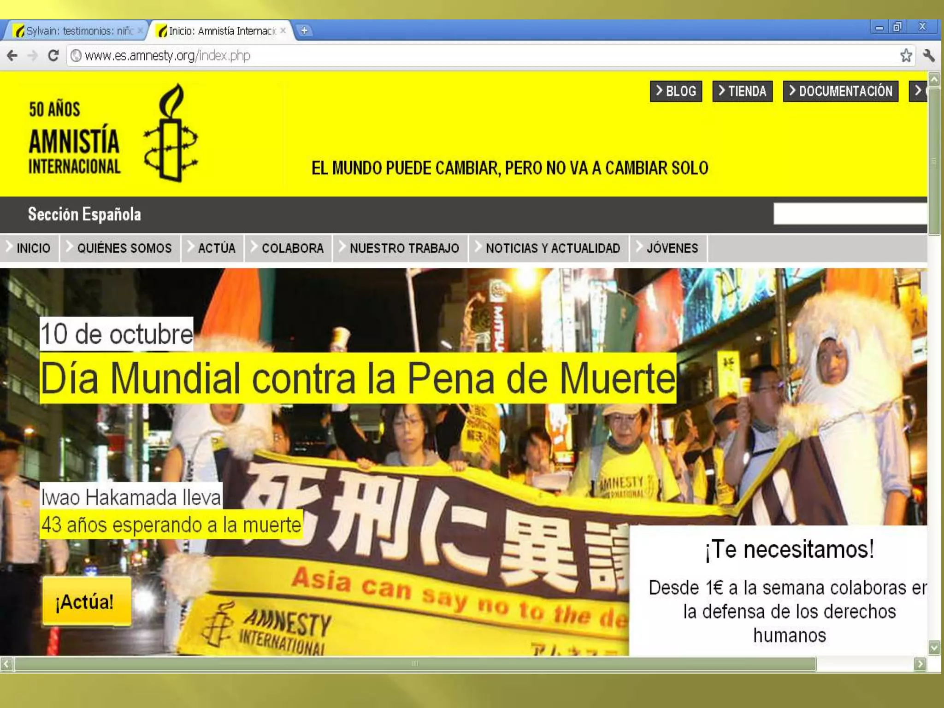This screenshot has width=944, height=708.
Task: Open a new tab with the plus button
Action: (x=304, y=31)
